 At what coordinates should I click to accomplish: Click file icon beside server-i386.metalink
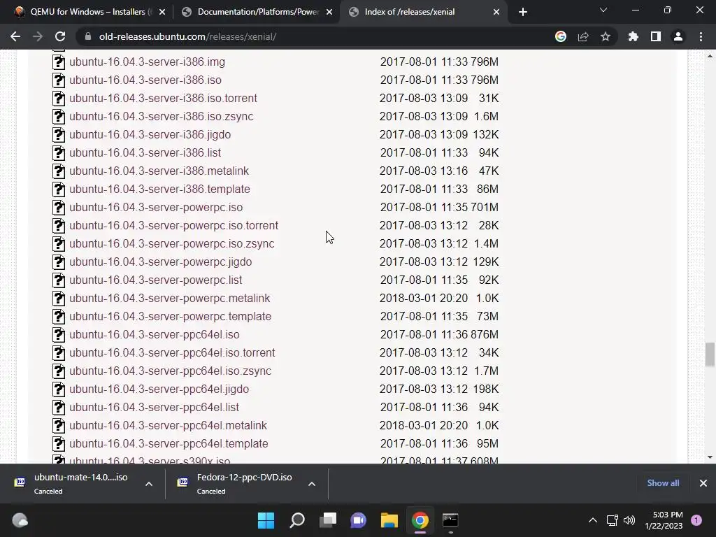pos(59,172)
